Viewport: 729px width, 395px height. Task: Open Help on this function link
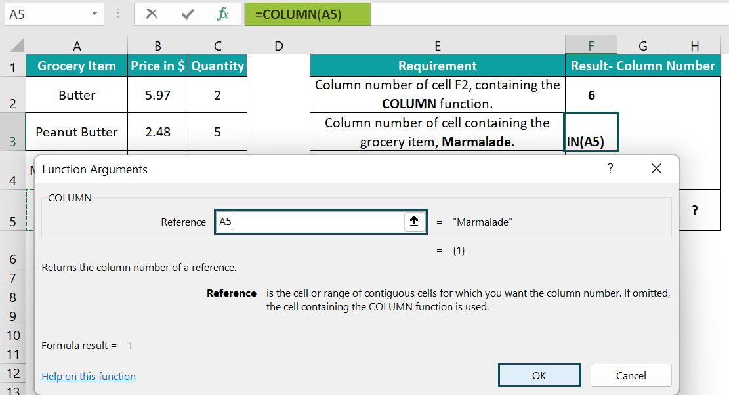[x=88, y=376]
